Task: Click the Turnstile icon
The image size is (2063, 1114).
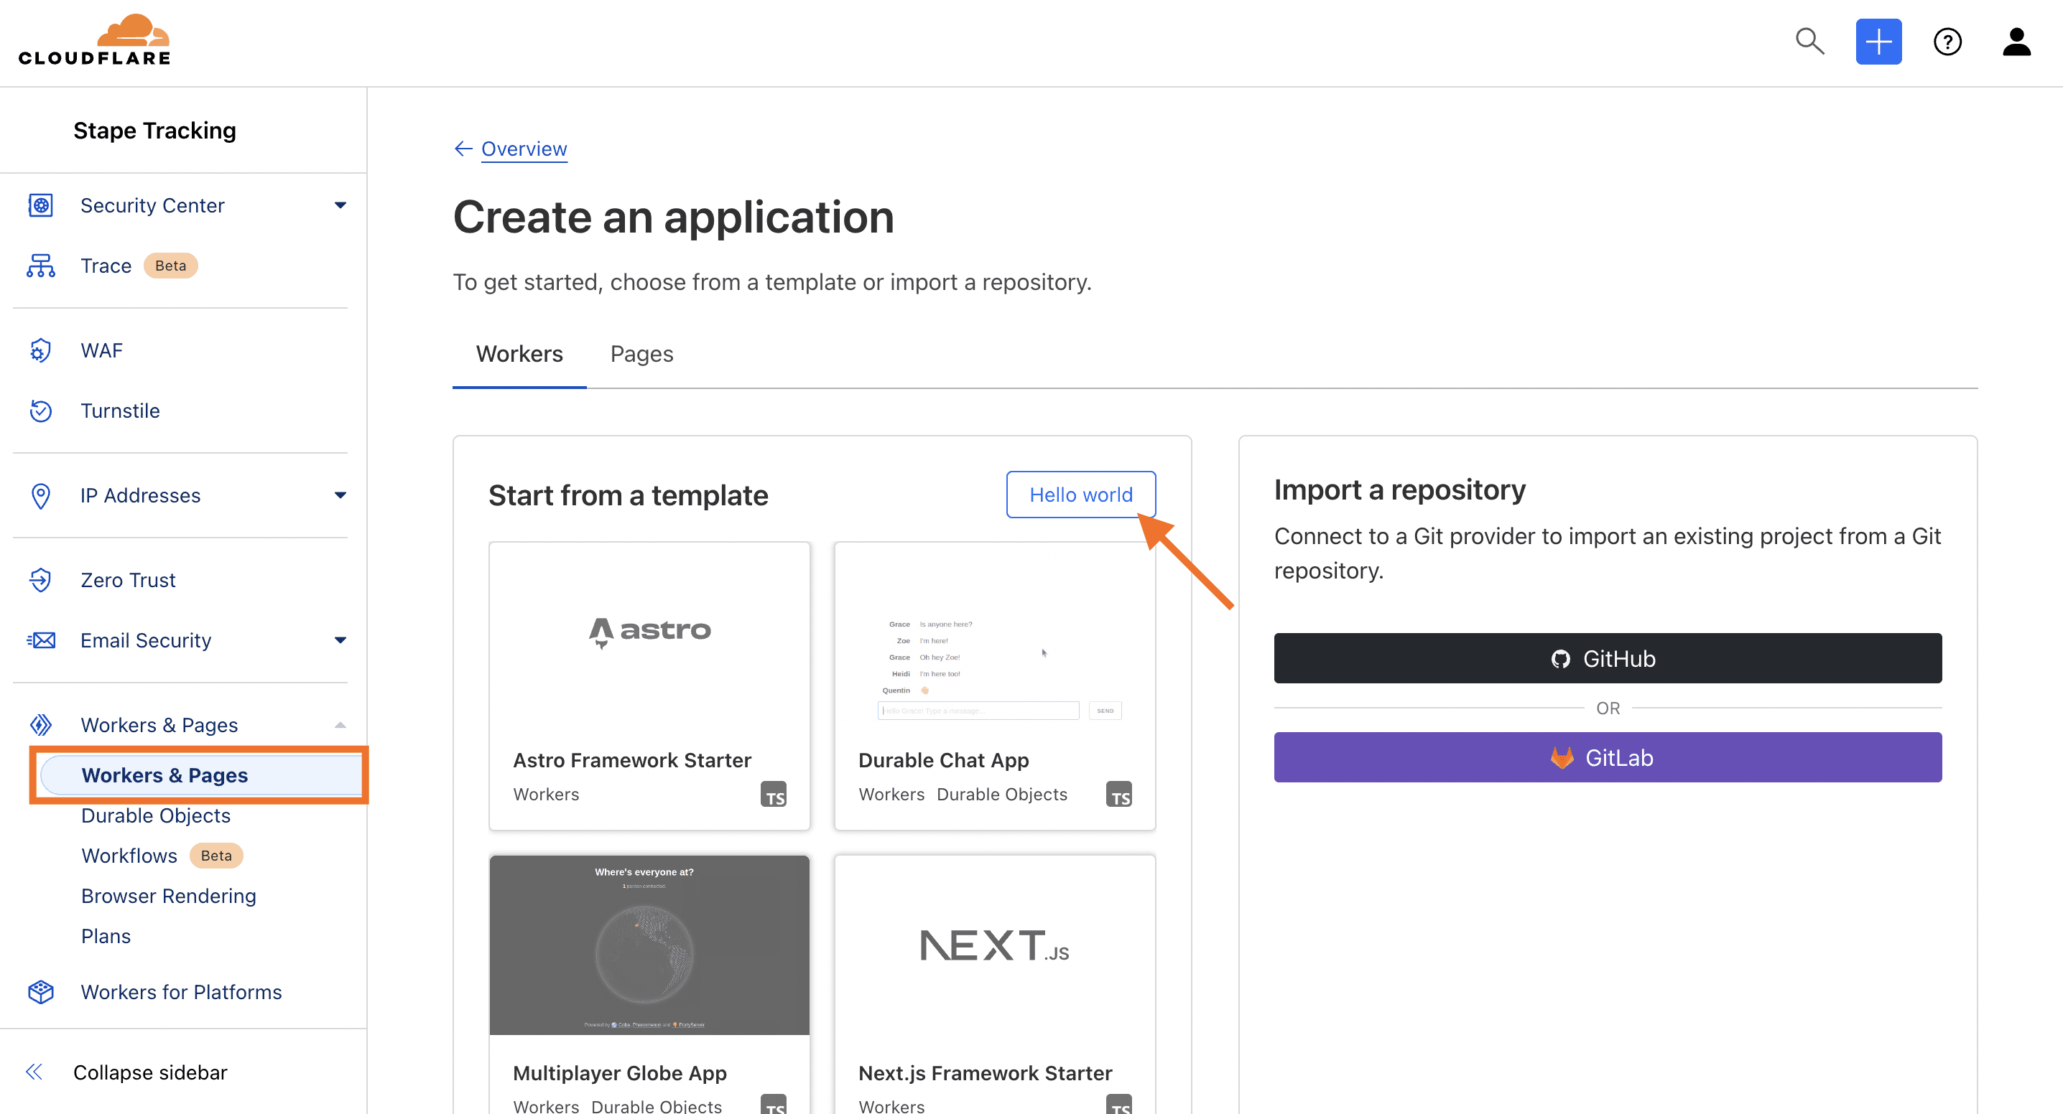Action: tap(41, 410)
